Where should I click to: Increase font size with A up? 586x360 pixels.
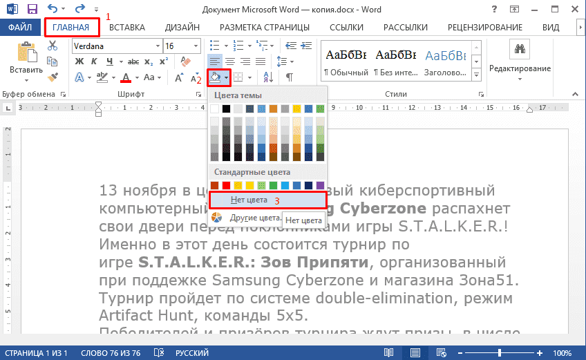[x=179, y=77]
